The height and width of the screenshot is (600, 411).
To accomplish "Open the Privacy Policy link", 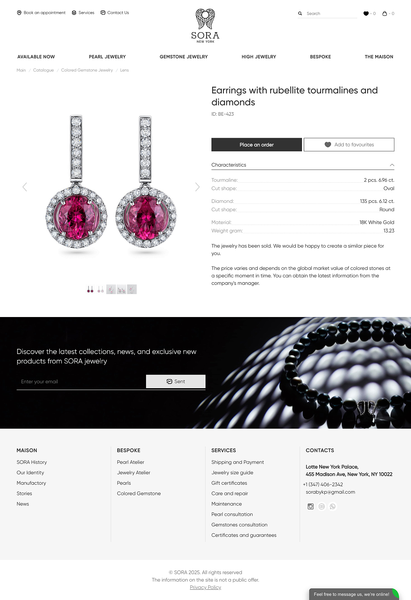I will 205,587.
